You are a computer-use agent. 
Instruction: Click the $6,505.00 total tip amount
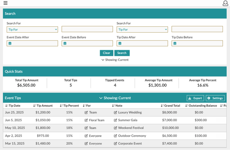pyautogui.click(x=26, y=85)
